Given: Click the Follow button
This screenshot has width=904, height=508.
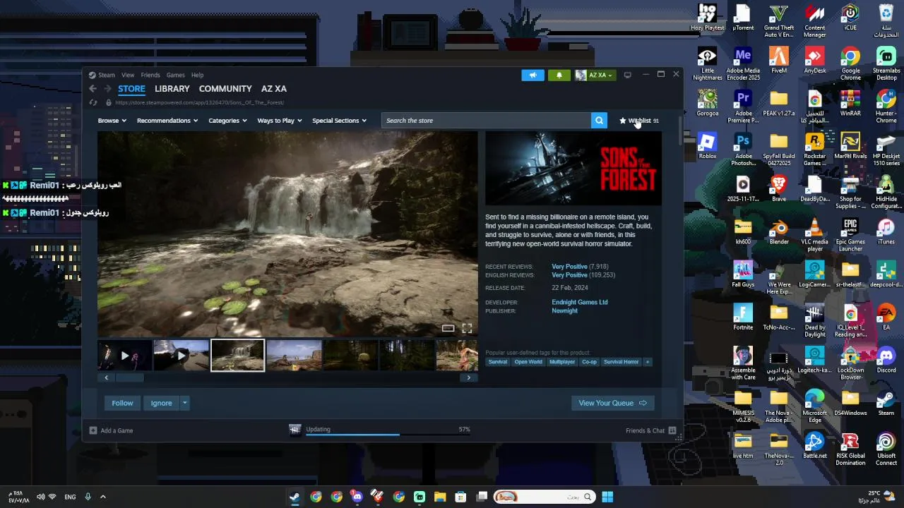Looking at the screenshot, I should (x=122, y=403).
